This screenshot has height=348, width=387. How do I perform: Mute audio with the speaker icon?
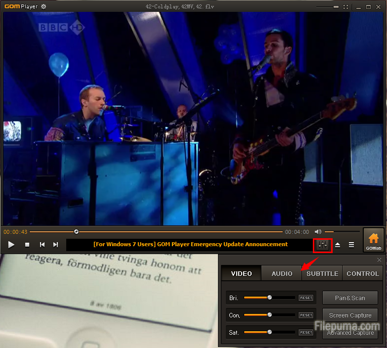[318, 232]
